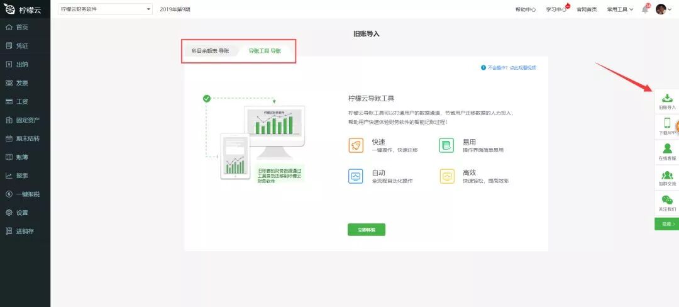Open 学习中心 learning center

[x=556, y=9]
